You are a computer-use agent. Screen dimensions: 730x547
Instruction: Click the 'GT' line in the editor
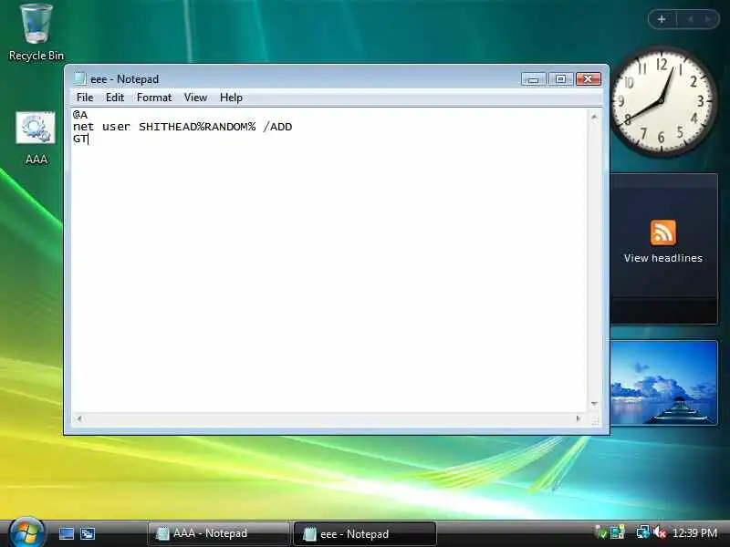pyautogui.click(x=80, y=139)
